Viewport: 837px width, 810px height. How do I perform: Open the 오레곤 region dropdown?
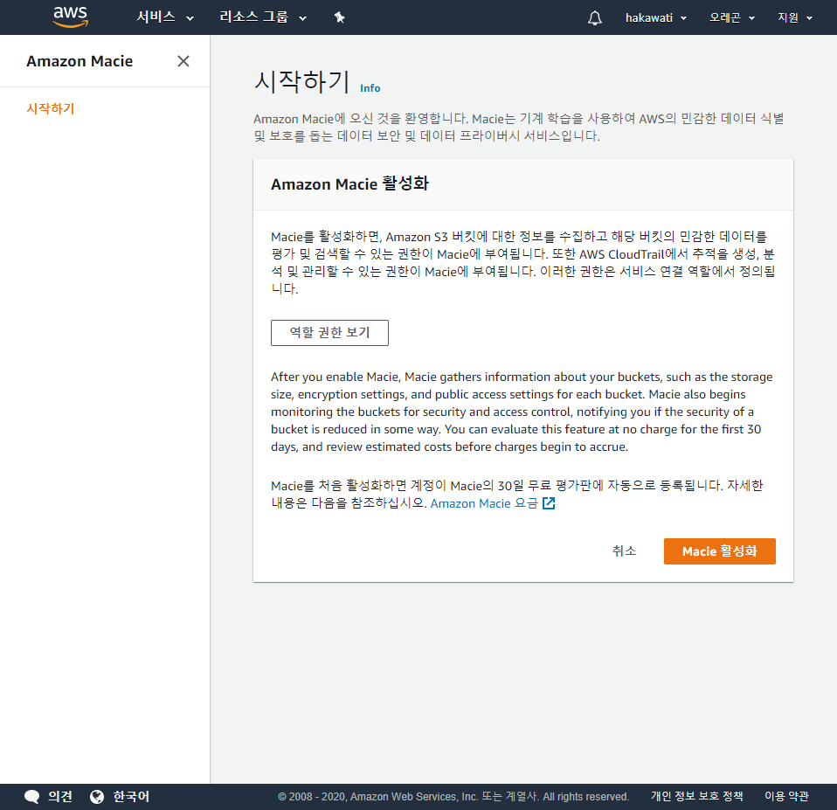point(732,17)
